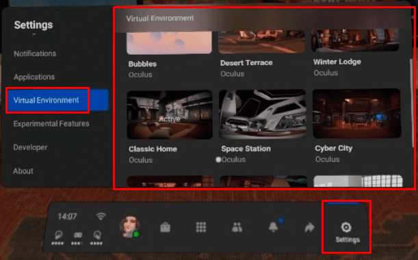This screenshot has height=260, width=418.
Task: Select Virtual Environment in settings sidebar
Action: click(57, 101)
